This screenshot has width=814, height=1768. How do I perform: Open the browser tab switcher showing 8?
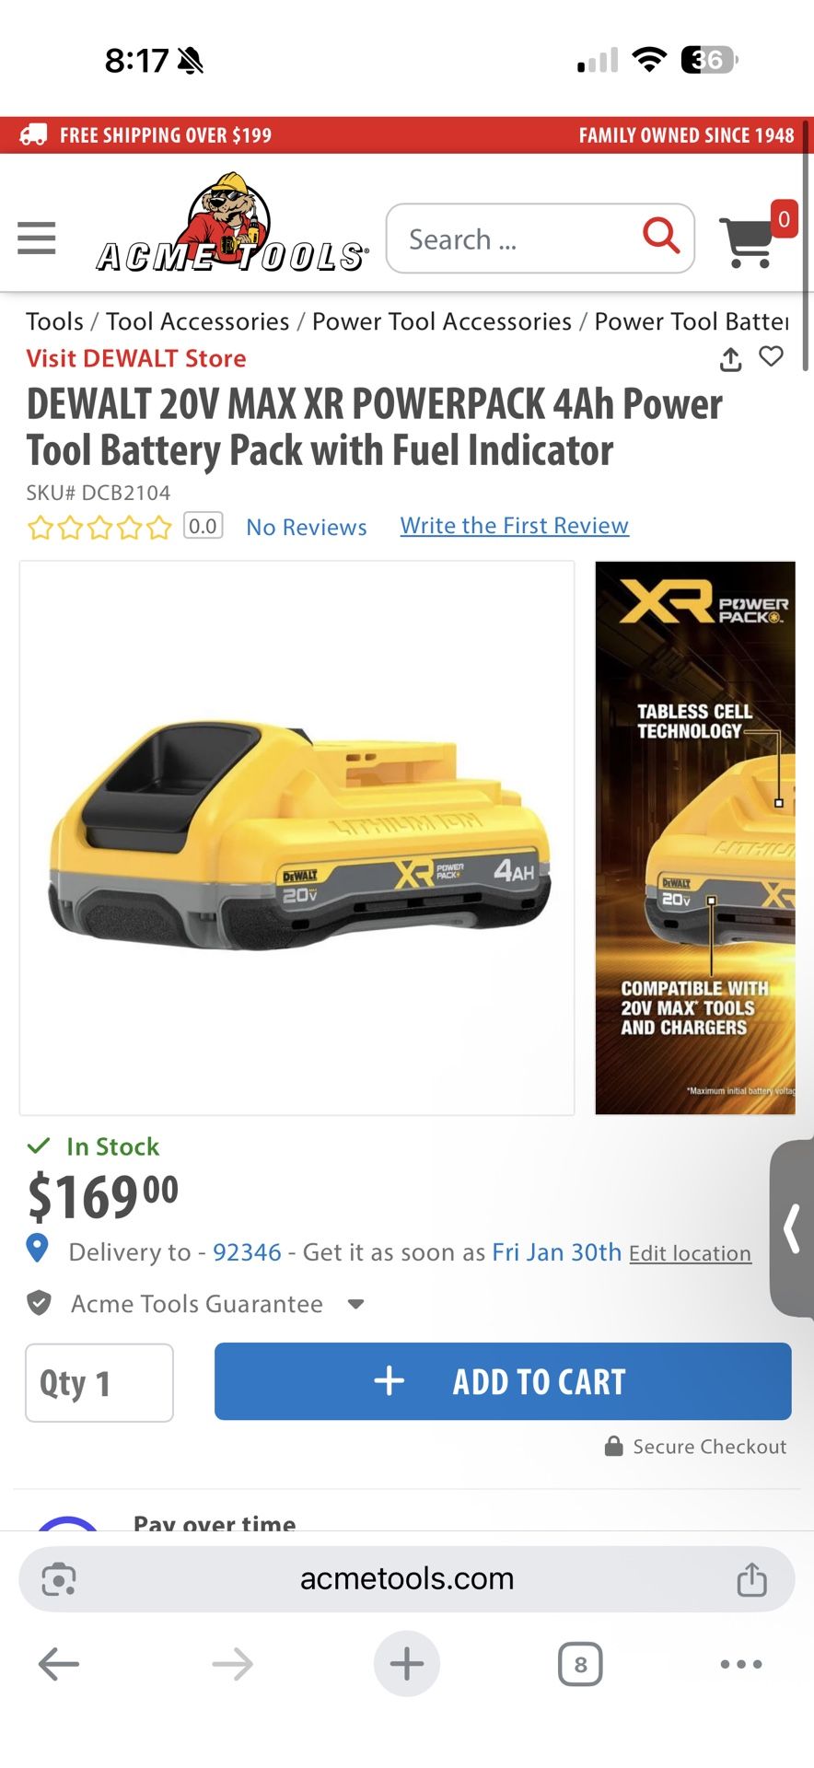[x=580, y=1664]
